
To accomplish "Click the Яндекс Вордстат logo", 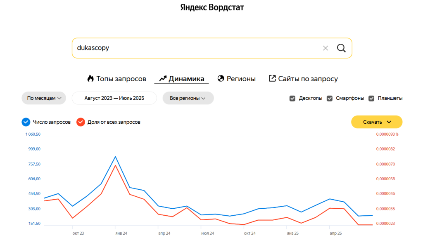I will [x=212, y=7].
